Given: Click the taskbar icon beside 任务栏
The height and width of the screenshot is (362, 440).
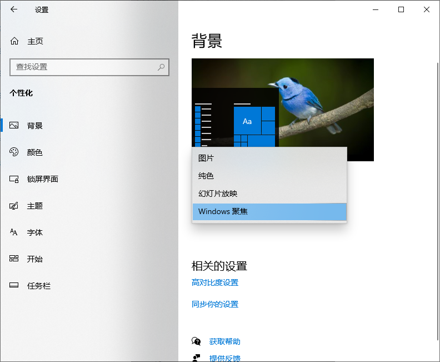Looking at the screenshot, I should point(14,285).
